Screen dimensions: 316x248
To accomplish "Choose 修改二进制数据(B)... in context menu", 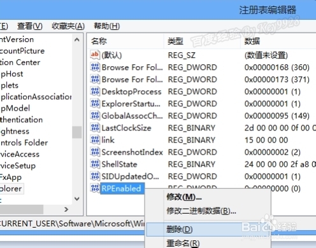I will coord(201,210).
